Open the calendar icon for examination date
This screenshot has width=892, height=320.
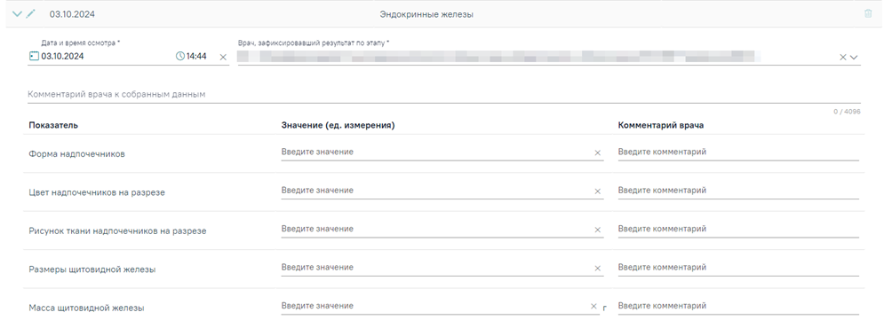point(34,56)
